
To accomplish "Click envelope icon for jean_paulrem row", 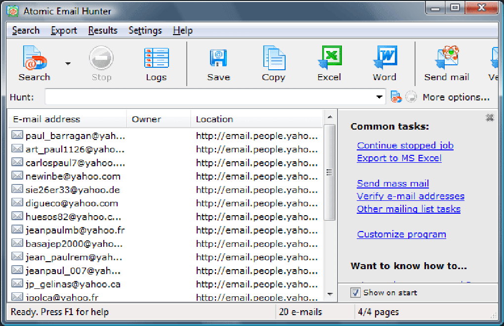I will coord(17,257).
